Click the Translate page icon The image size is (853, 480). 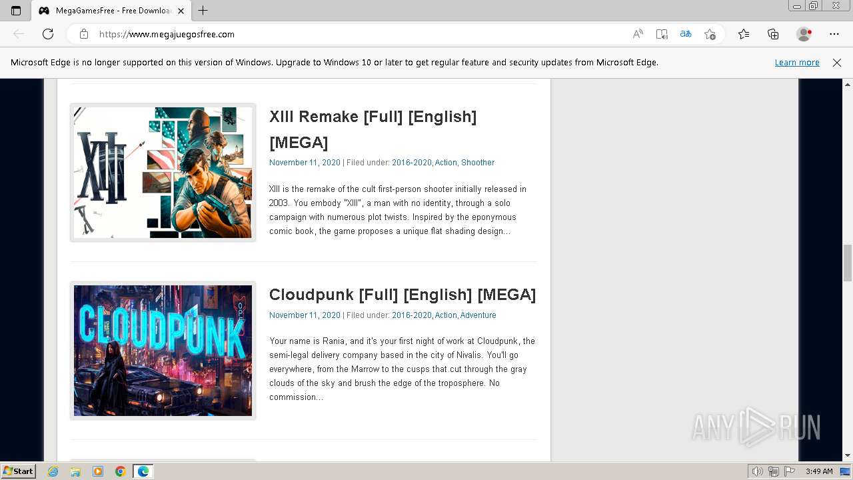click(x=686, y=34)
